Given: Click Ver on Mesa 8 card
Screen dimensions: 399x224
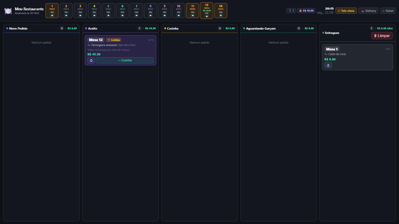Looking at the screenshot, I should coord(150,12).
